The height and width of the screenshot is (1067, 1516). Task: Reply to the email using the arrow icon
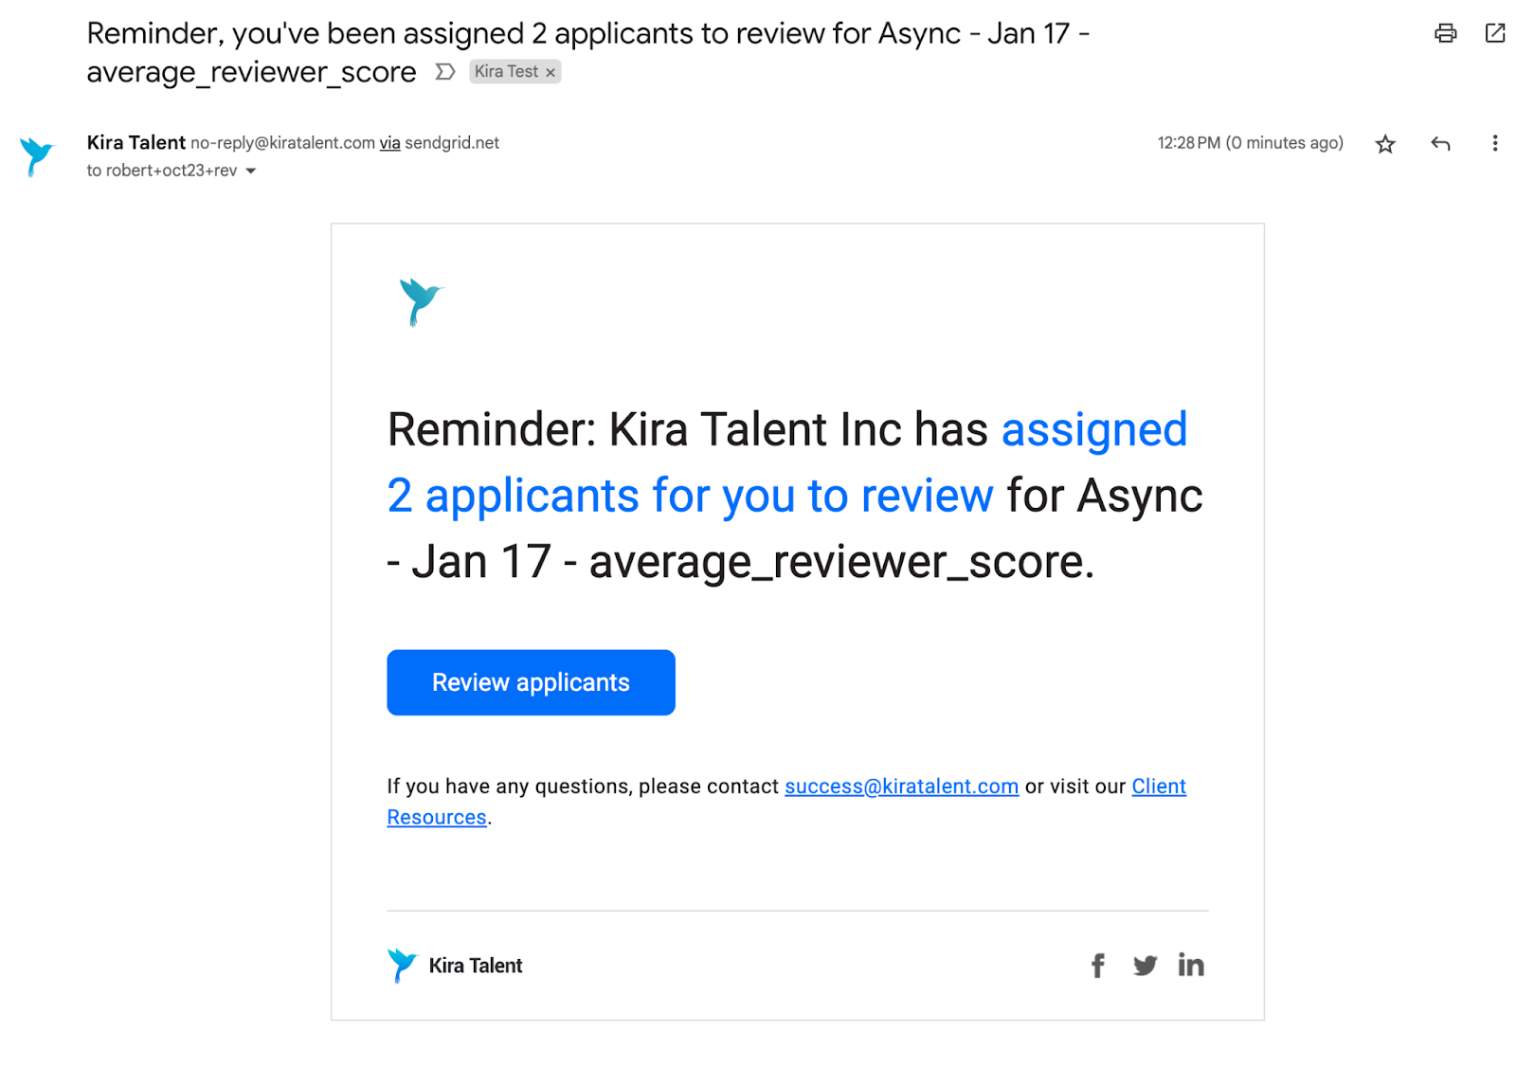point(1440,144)
